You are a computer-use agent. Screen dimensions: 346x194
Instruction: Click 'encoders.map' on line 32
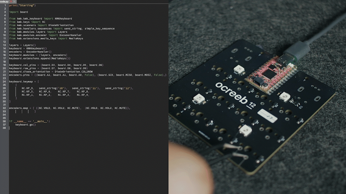coord(18,108)
